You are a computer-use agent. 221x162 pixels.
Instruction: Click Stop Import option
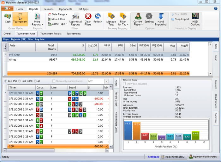point(180,19)
